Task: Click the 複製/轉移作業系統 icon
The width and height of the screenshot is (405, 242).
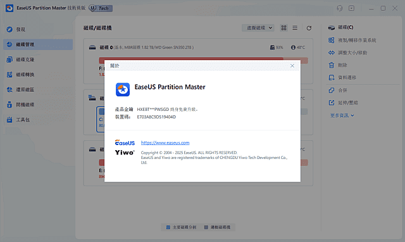Action: click(x=332, y=40)
